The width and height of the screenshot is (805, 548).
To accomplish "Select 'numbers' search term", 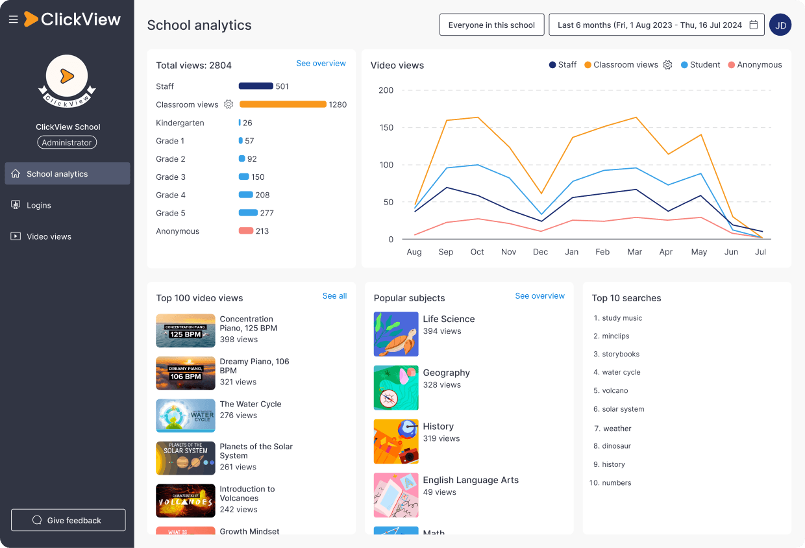I will pyautogui.click(x=616, y=482).
